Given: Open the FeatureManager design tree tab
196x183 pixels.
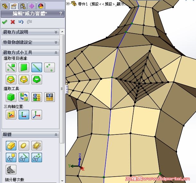Looking at the screenshot, I should tap(5, 6).
